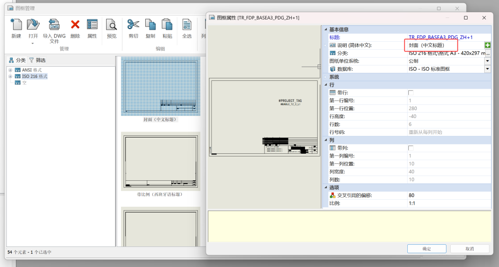Click the Paste (粘贴) toolbar icon
Image resolution: width=499 pixels, height=267 pixels.
167,25
